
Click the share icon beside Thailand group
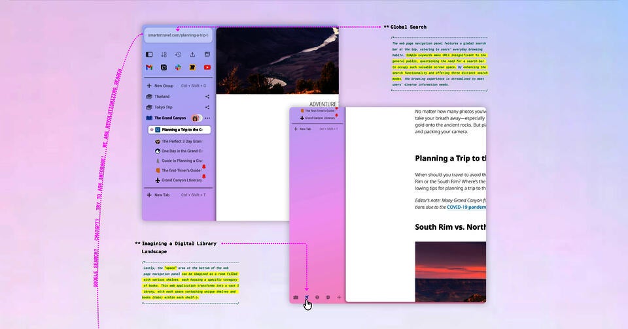(207, 97)
